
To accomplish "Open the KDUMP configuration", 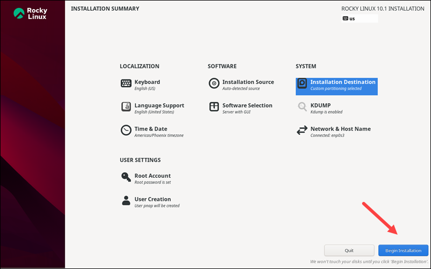I will pos(320,105).
